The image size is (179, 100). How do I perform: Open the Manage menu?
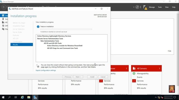(152, 7)
